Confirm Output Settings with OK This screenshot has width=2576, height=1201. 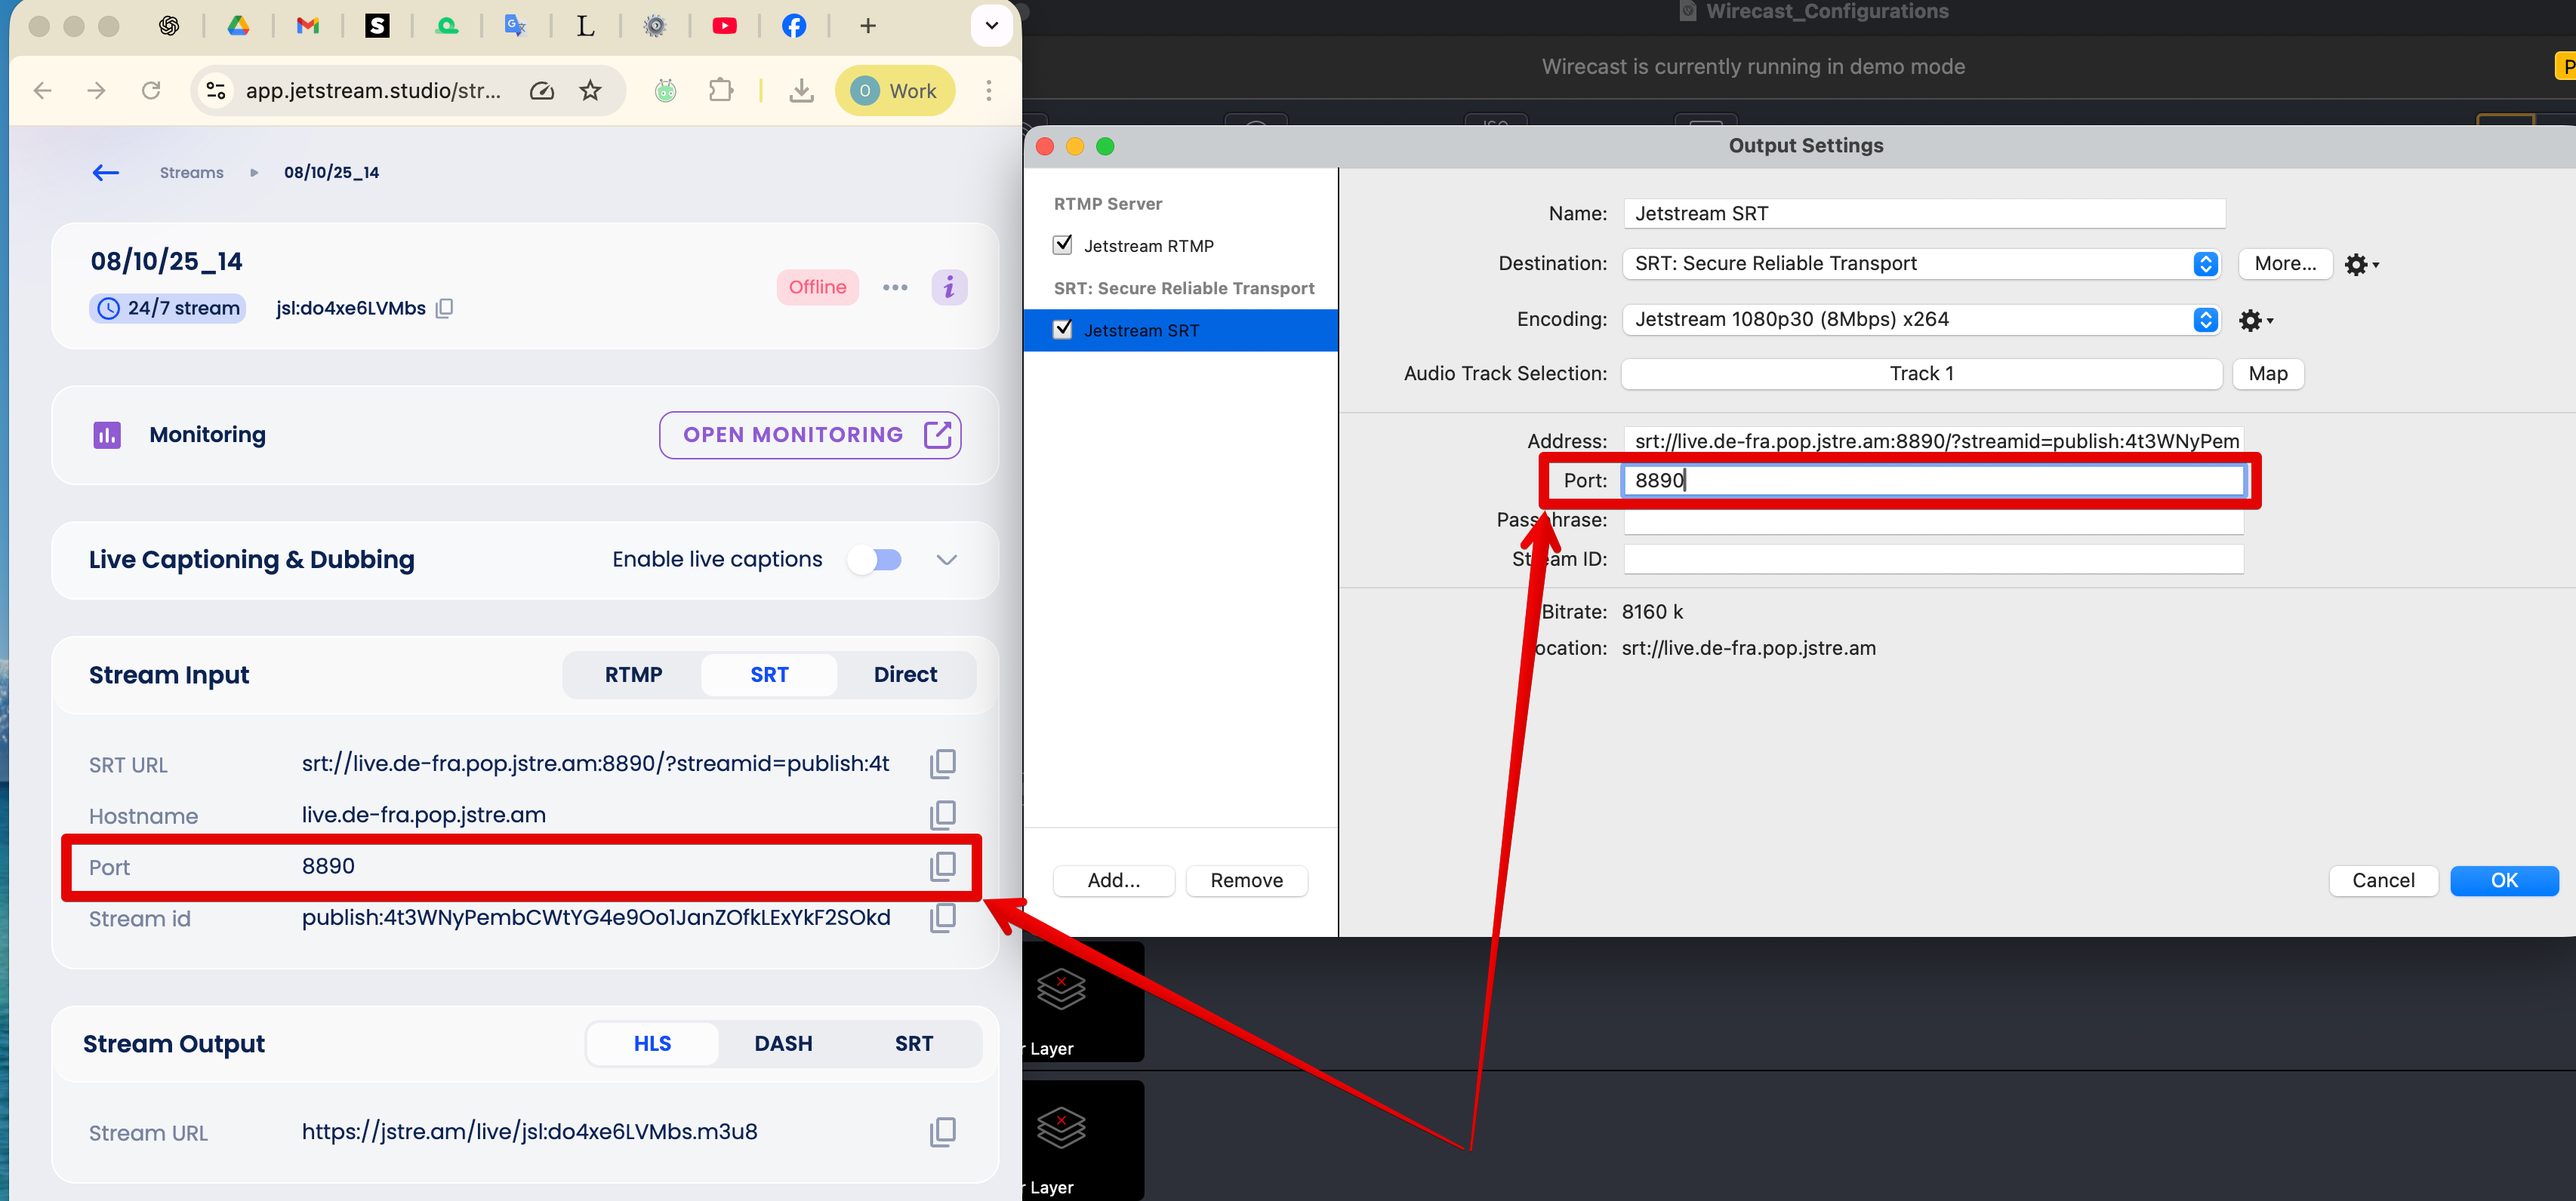click(2503, 880)
